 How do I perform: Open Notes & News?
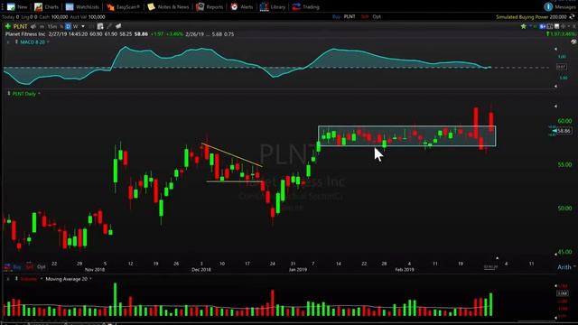pos(168,7)
